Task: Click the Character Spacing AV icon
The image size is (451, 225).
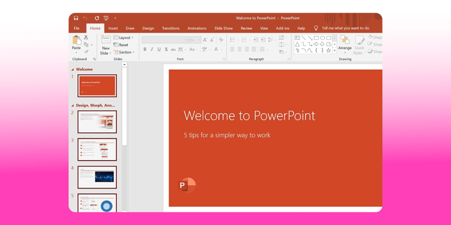Action: (x=181, y=49)
